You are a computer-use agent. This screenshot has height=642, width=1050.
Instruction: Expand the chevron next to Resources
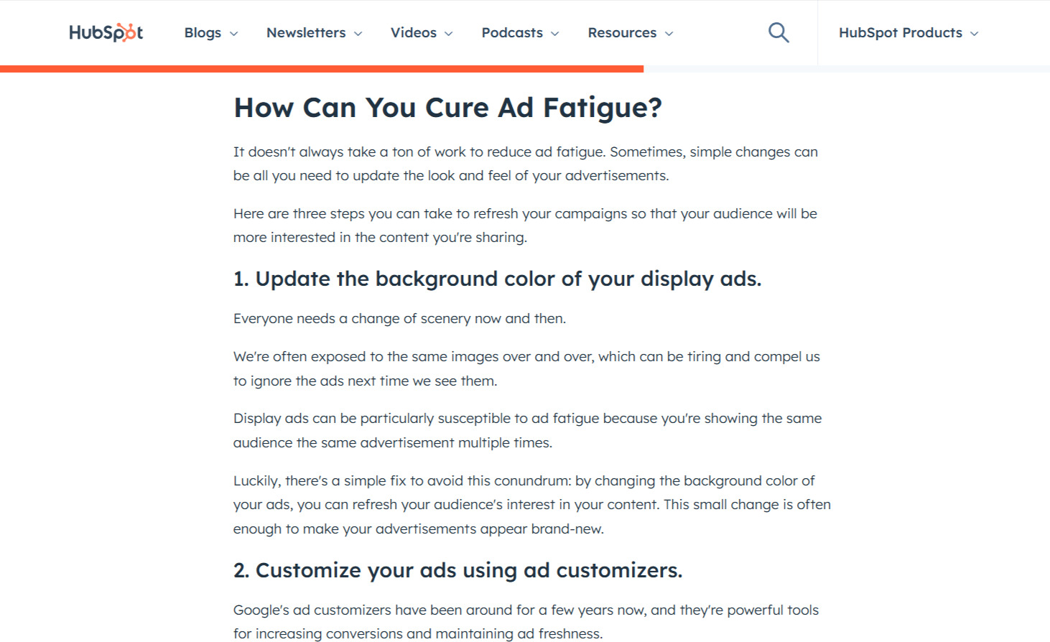pyautogui.click(x=669, y=34)
